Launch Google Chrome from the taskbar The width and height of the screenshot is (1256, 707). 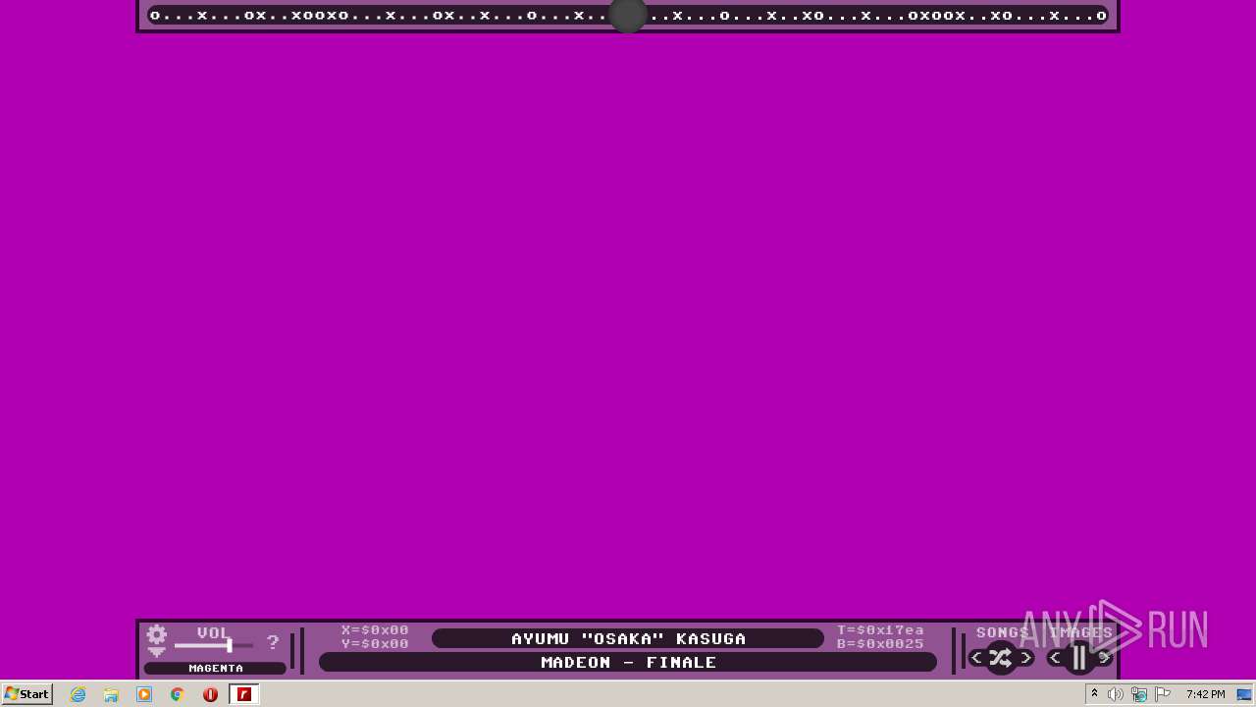pyautogui.click(x=178, y=694)
